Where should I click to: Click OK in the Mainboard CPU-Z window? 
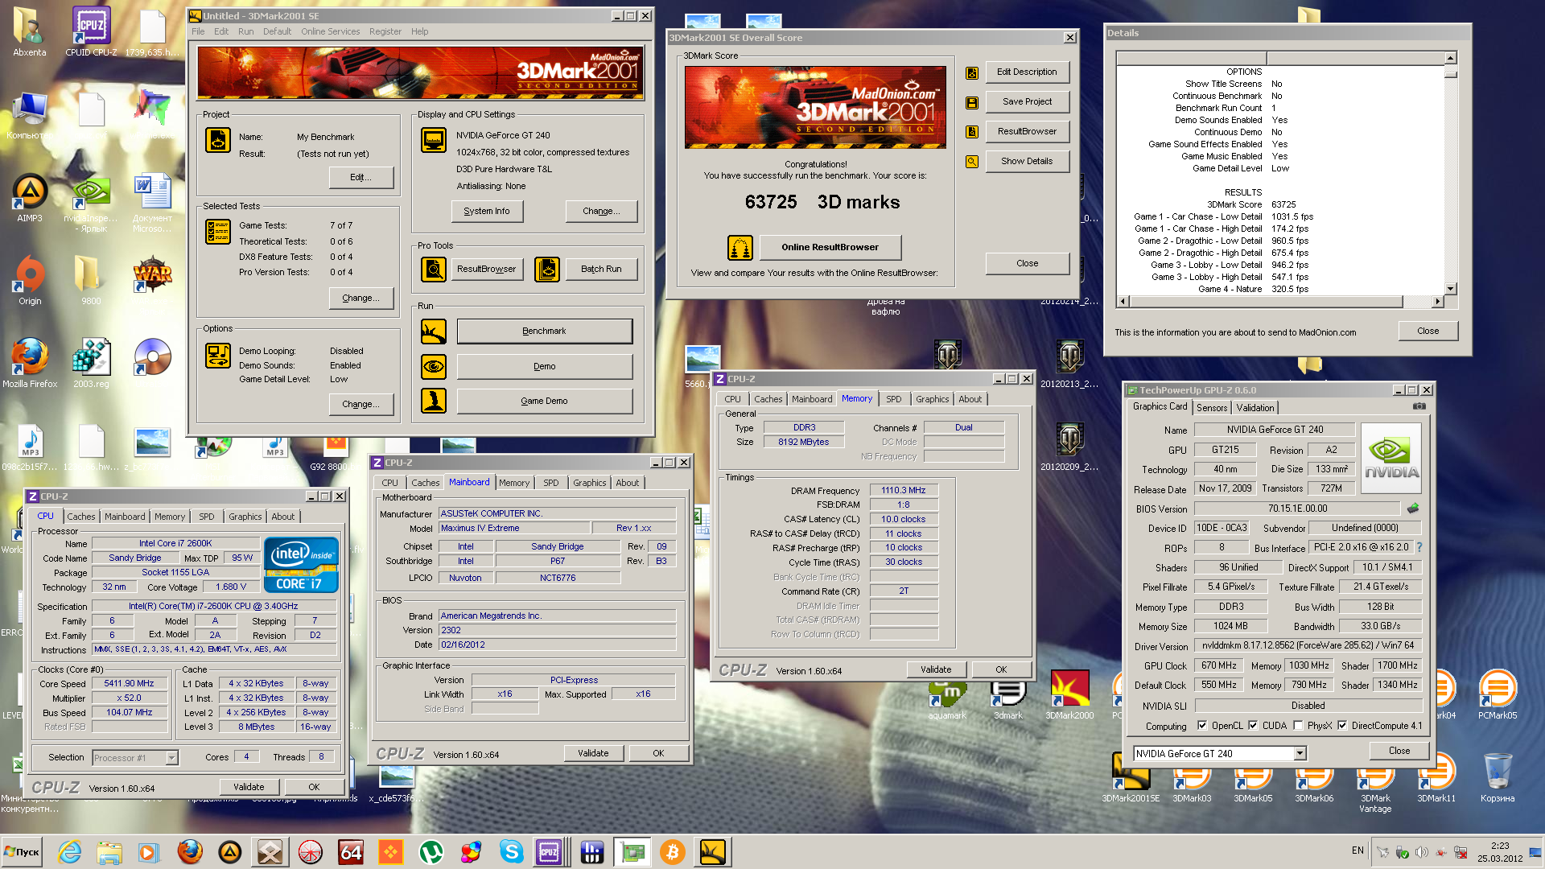click(x=658, y=754)
